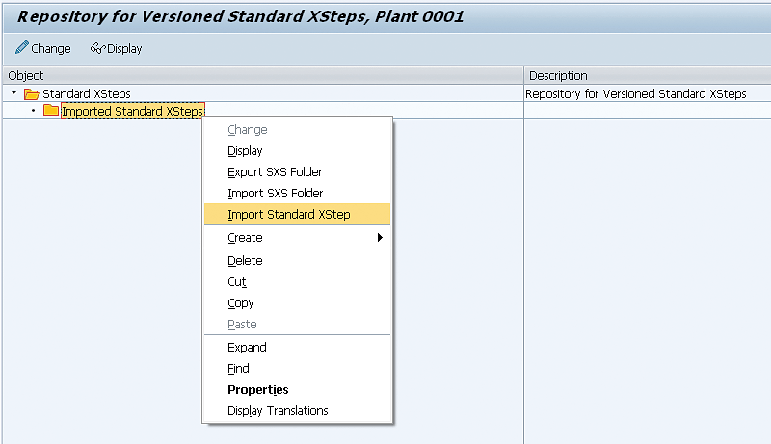
Task: Click the pencil icon for Change
Action: (x=21, y=48)
